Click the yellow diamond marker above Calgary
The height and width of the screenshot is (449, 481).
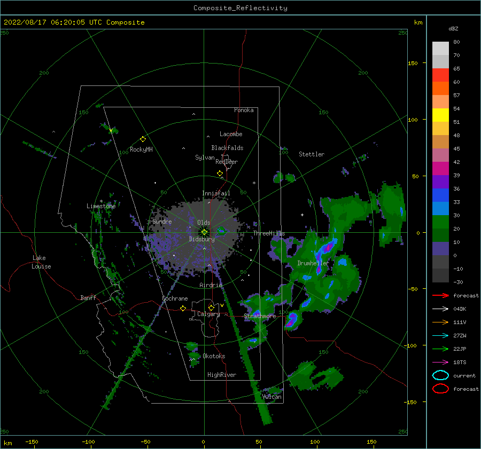tap(211, 308)
